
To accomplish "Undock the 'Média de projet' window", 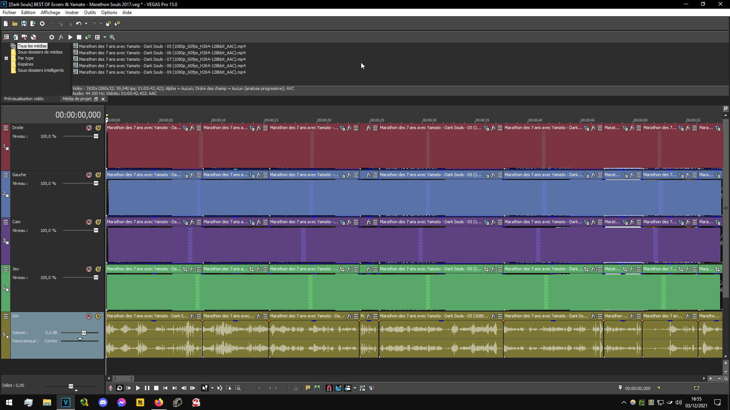I will [96, 99].
